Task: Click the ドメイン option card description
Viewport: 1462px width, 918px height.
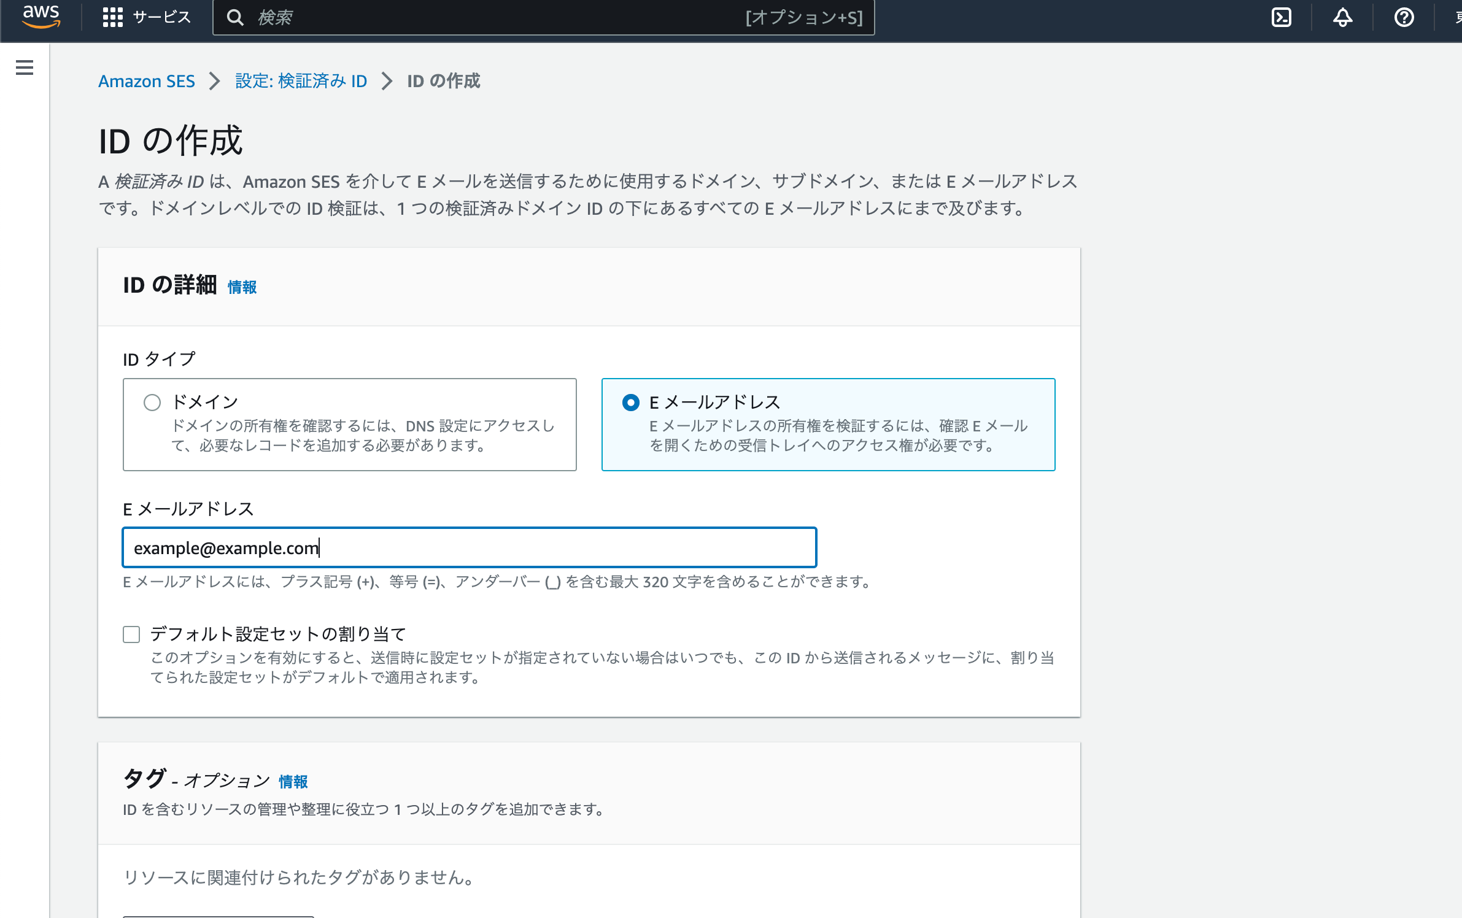Action: pyautogui.click(x=363, y=436)
